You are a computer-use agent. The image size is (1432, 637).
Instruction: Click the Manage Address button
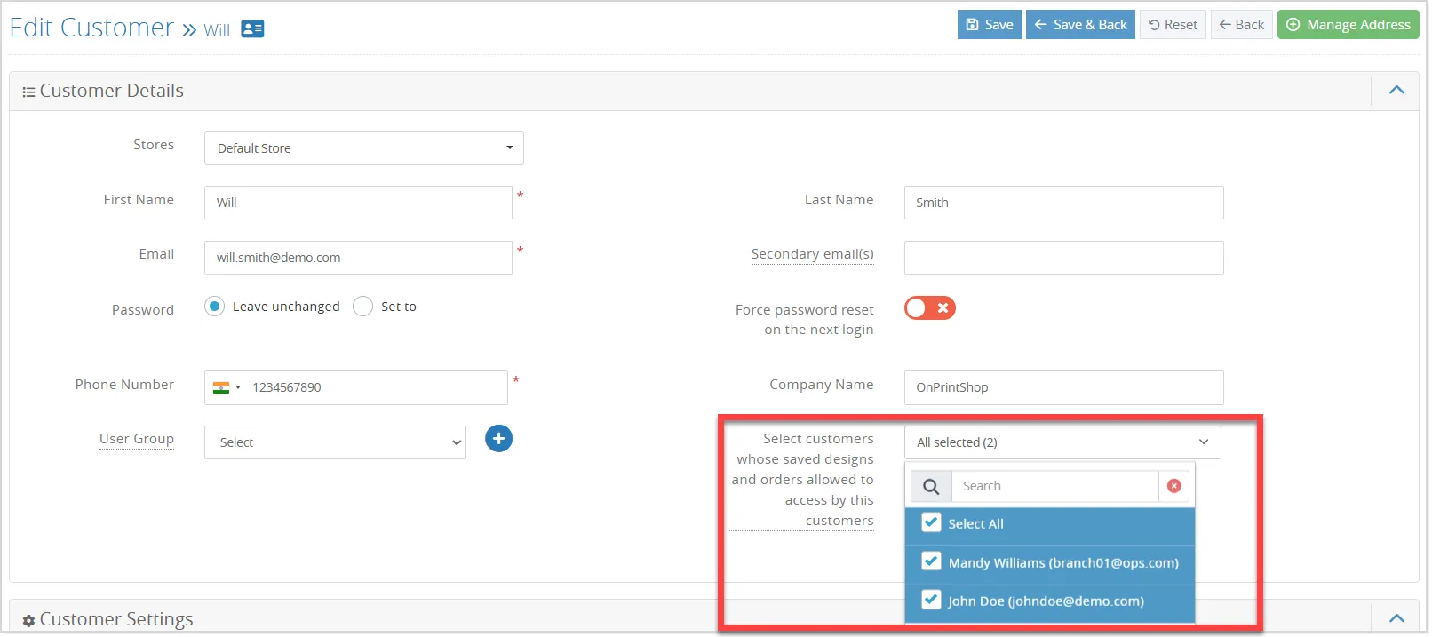(1348, 25)
